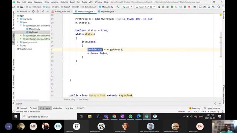
Task: Open Windows Task View icon in taskbar
Action: point(81,116)
